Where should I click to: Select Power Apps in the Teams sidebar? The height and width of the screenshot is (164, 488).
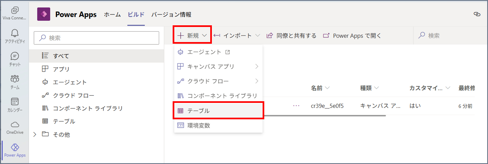coord(14,151)
